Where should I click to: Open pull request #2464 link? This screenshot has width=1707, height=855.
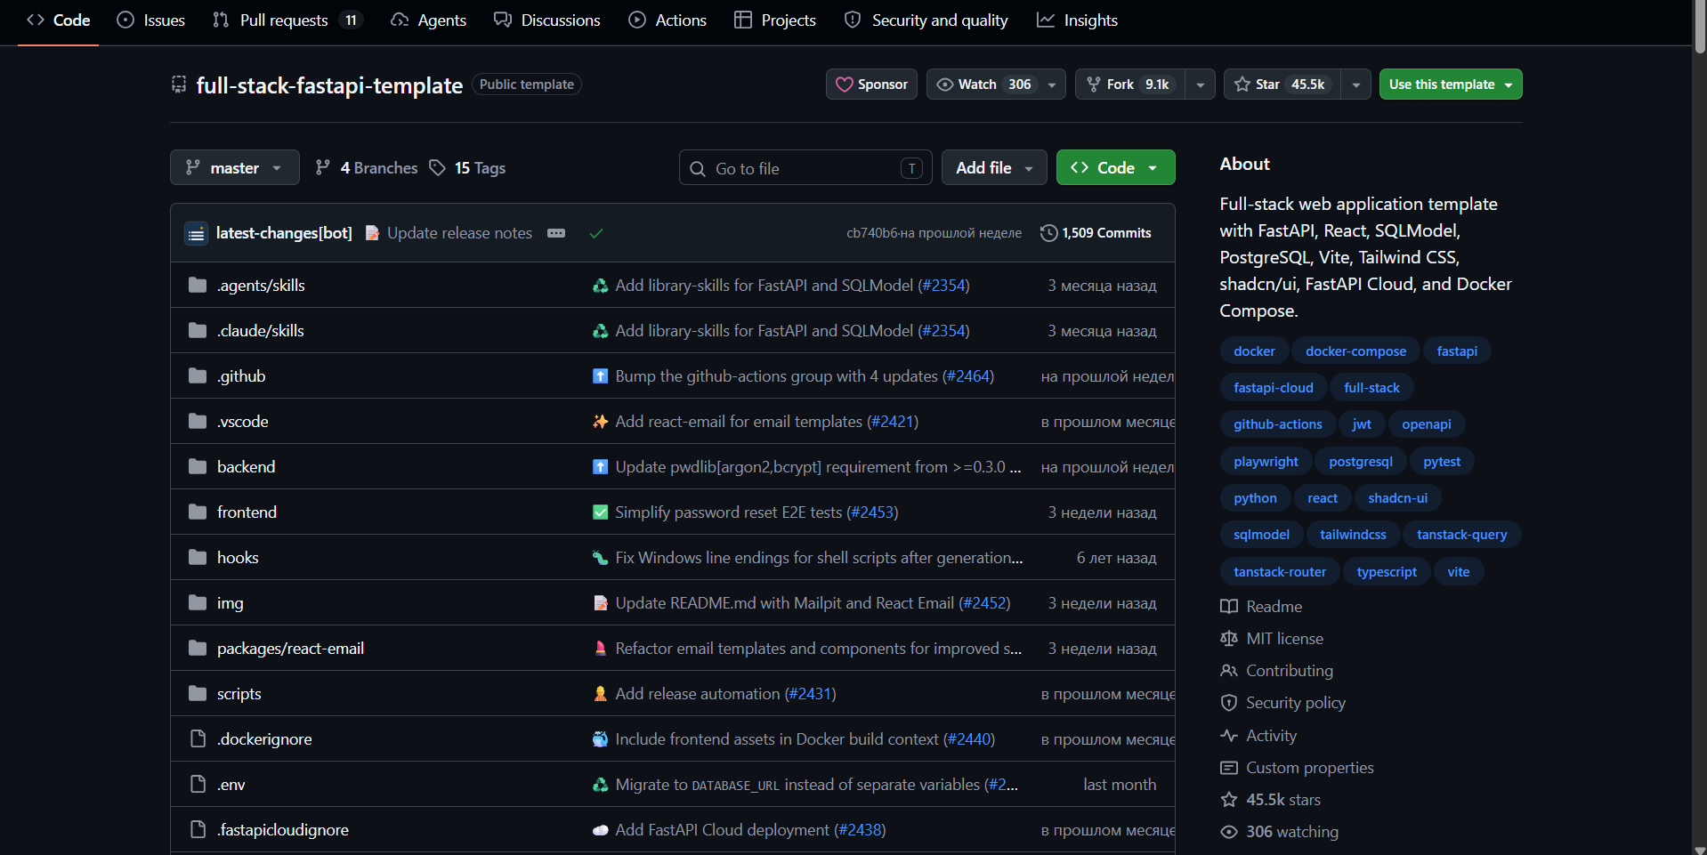[968, 376]
